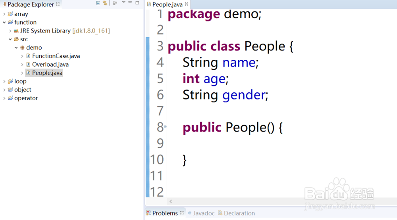Expand FunctionCase.java node
This screenshot has width=397, height=220.
[x=22, y=56]
